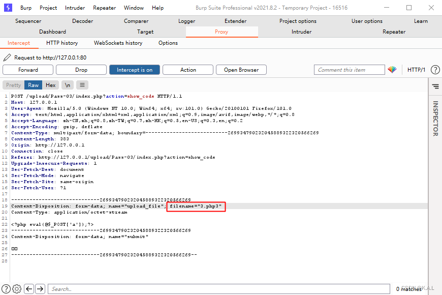Viewport: 442px width, 295px height.
Task: Click the Origin header line
Action: (48, 145)
